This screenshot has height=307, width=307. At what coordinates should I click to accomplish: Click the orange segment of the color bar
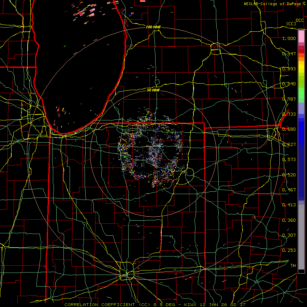pos(301,57)
